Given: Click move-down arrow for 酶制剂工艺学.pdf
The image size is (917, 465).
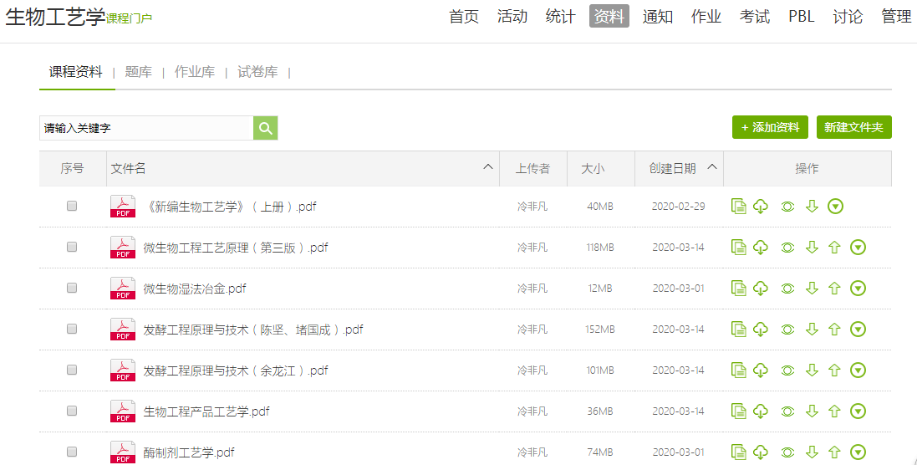Looking at the screenshot, I should [x=811, y=452].
